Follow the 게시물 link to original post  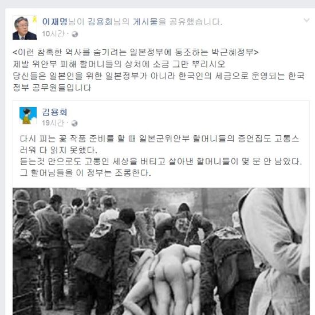[145, 22]
